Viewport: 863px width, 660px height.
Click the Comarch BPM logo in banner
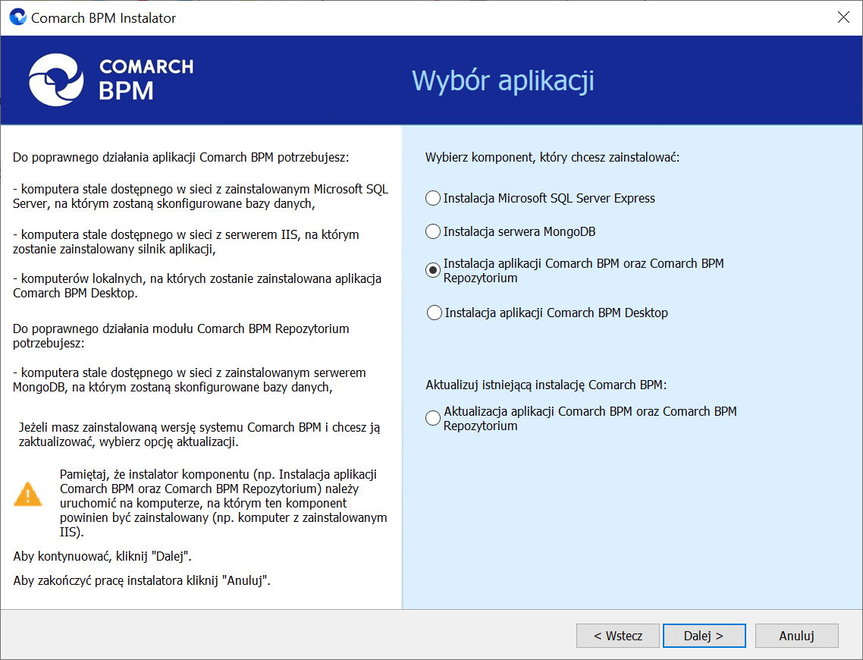click(111, 80)
